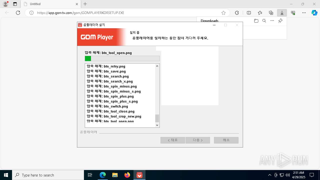View site information icon in address bar
The height and width of the screenshot is (180, 320).
pos(31,13)
